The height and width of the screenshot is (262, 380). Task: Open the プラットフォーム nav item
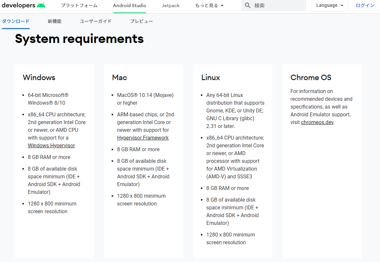(79, 5)
